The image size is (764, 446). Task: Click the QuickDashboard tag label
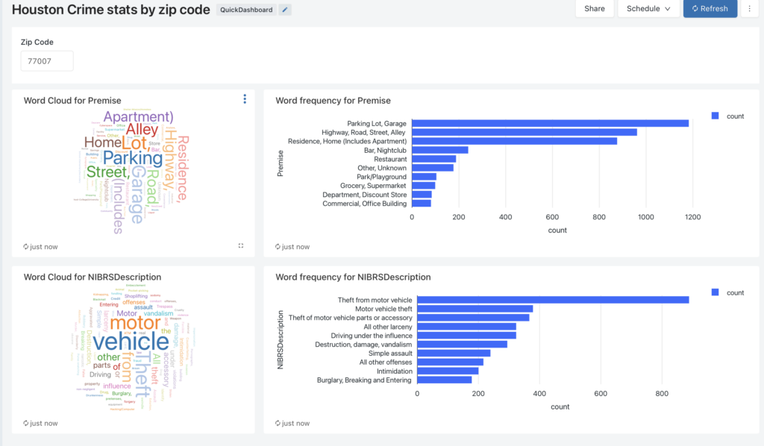(246, 10)
